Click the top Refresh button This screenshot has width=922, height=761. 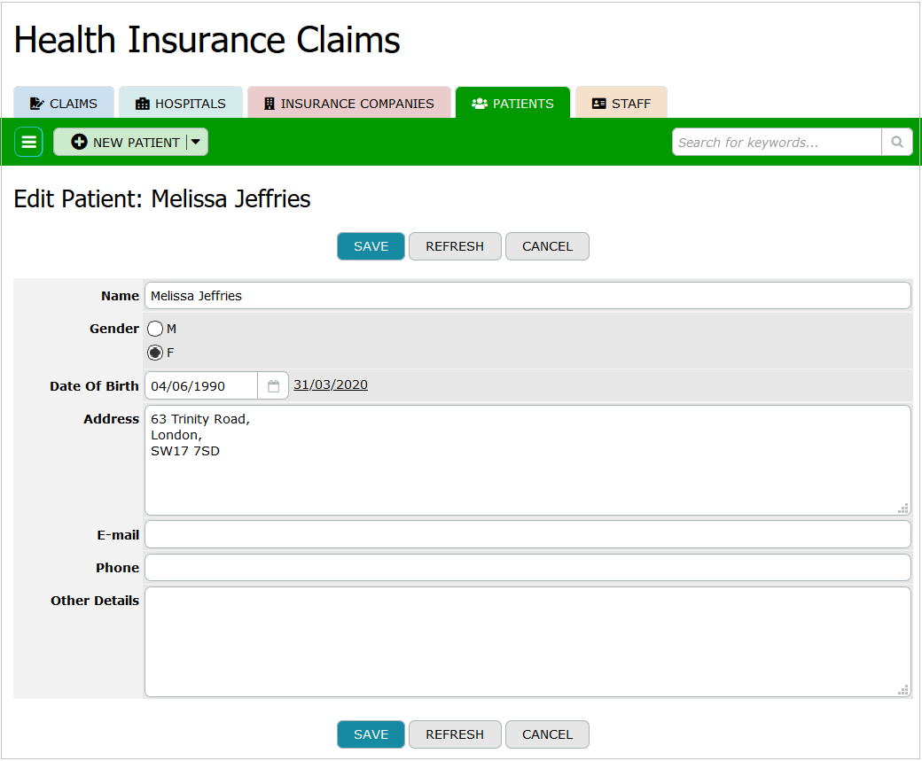click(455, 246)
